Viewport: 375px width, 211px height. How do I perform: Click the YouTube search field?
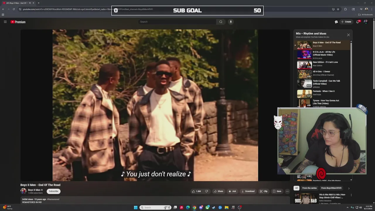[x=177, y=22]
